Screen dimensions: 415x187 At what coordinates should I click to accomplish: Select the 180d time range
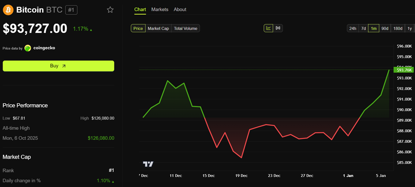(x=398, y=28)
